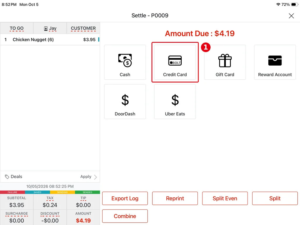Click the green SENDED status segment
This screenshot has height=225, width=300.
coord(87,192)
